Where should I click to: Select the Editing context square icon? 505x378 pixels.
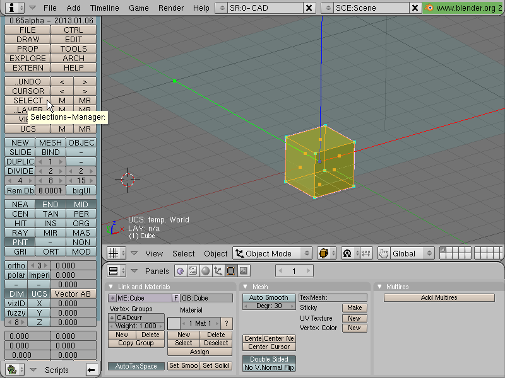coord(230,271)
